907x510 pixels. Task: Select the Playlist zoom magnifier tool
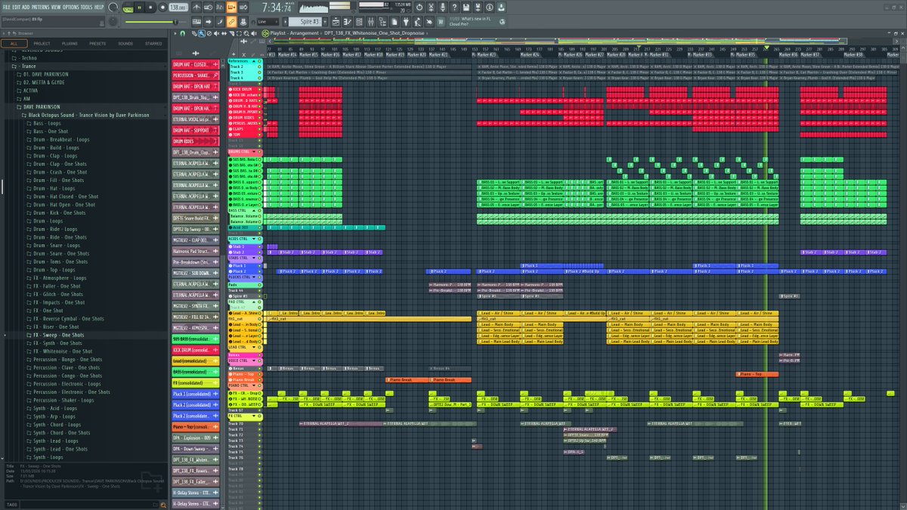click(x=246, y=33)
